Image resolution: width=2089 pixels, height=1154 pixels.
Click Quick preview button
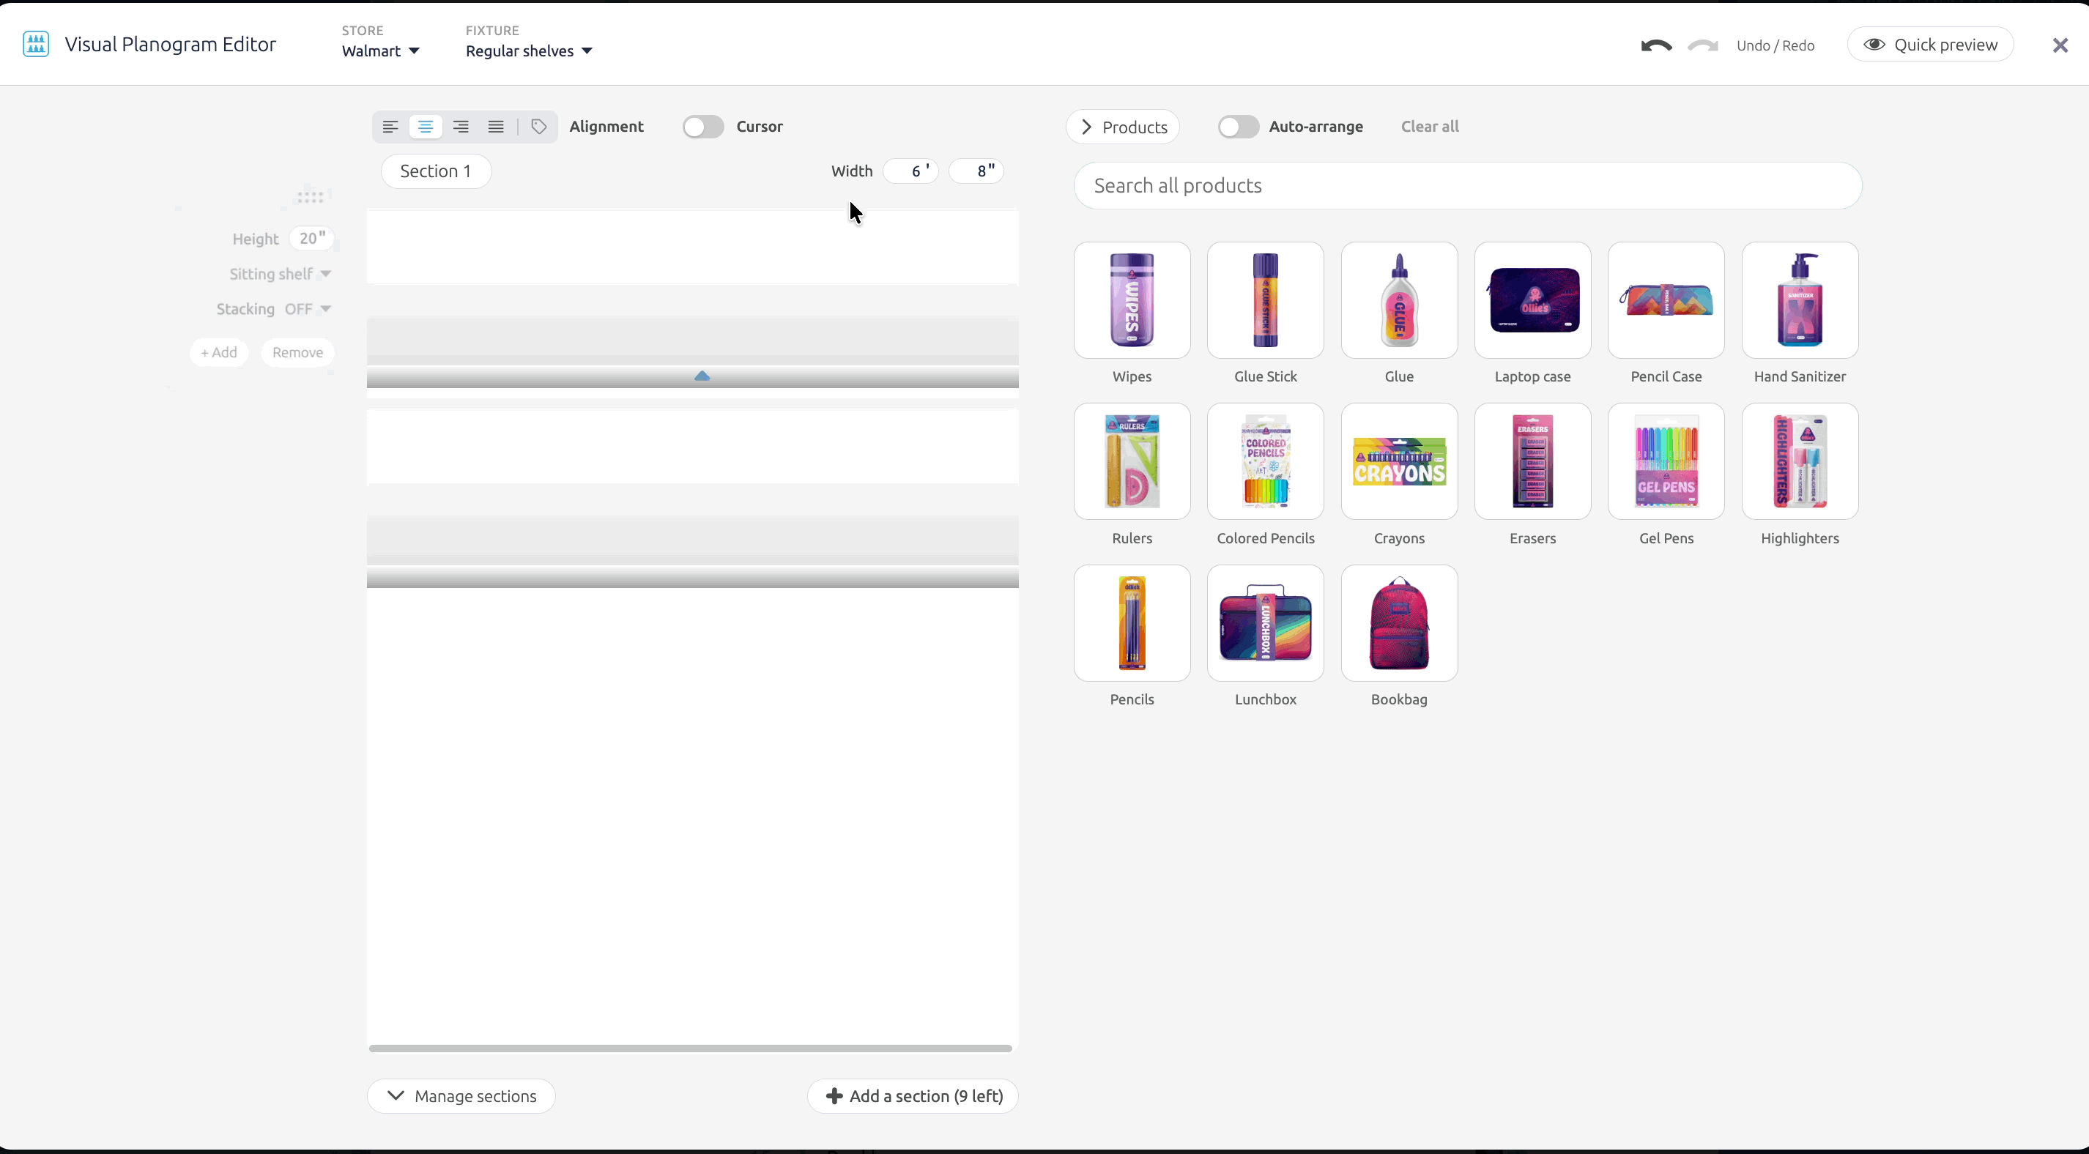click(x=1930, y=45)
